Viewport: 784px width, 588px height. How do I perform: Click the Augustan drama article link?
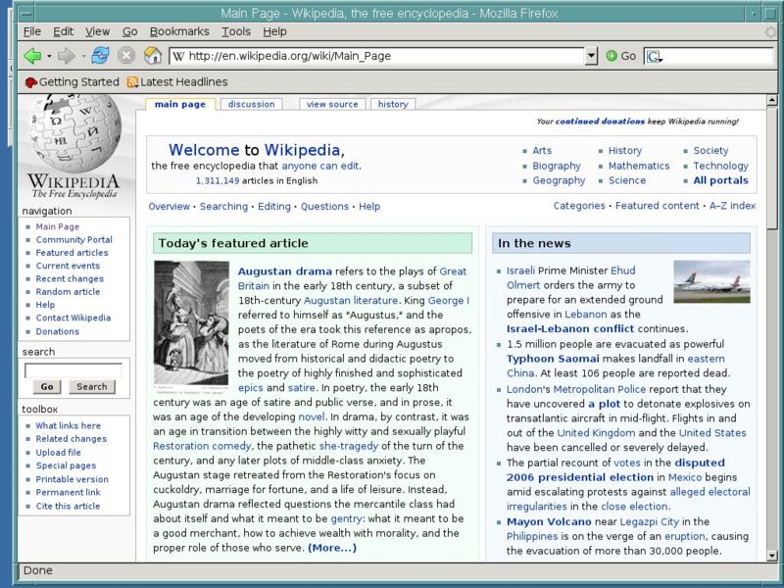point(284,271)
